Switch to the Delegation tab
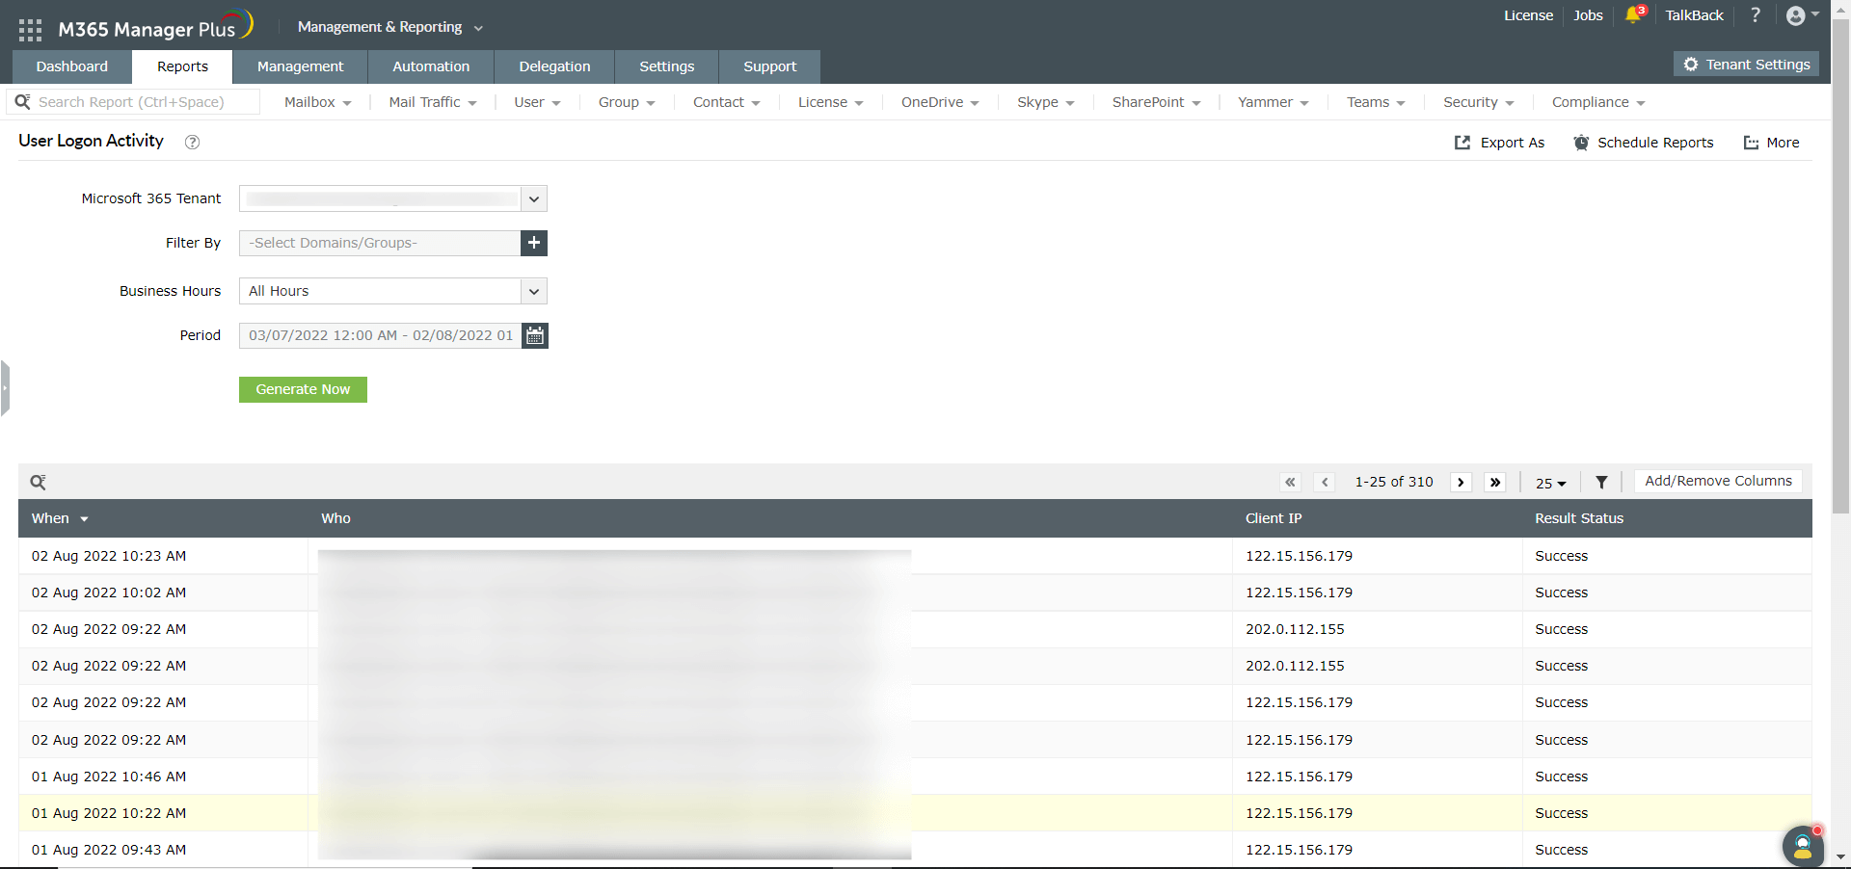 coord(554,66)
